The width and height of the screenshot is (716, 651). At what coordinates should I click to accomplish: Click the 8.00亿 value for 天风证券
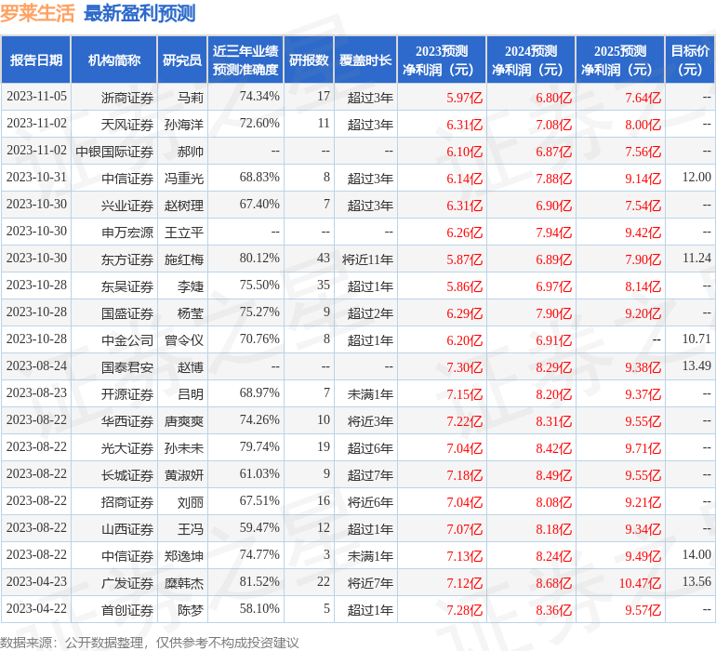tap(643, 125)
